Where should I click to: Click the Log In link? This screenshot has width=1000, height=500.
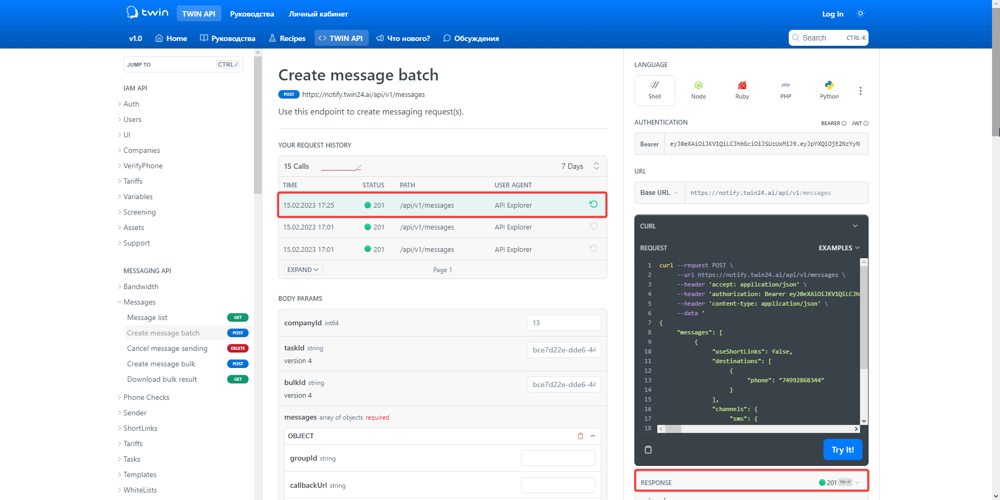(832, 14)
